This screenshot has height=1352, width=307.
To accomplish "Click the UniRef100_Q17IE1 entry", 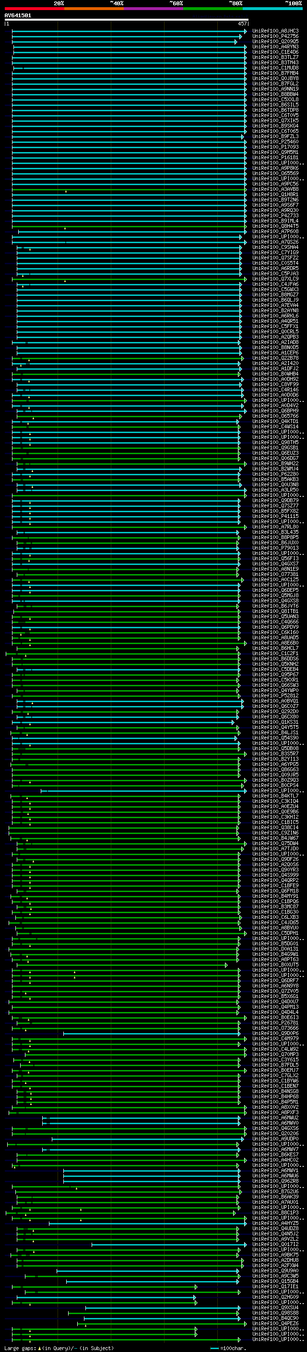I will pos(275,1287).
